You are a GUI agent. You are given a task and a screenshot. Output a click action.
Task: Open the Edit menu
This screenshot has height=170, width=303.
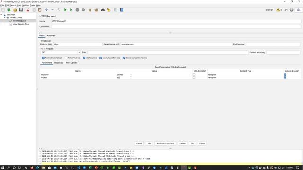point(7,5)
